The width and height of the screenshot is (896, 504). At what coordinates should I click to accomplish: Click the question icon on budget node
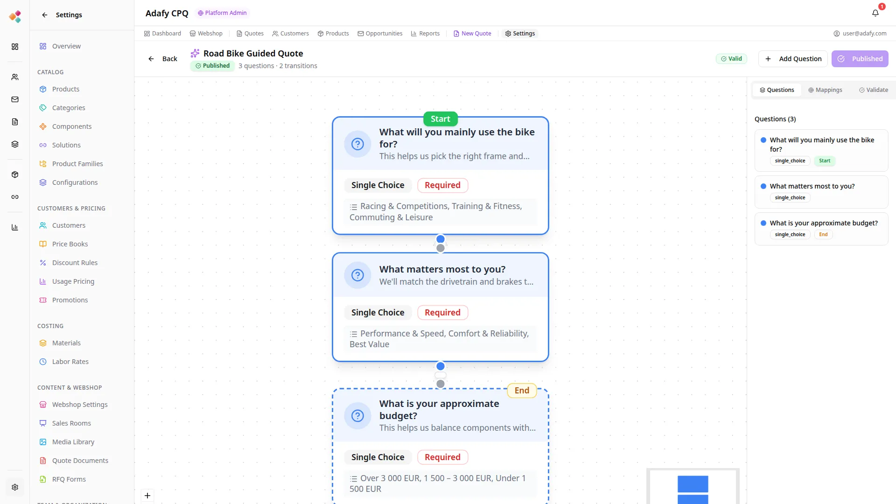coord(357,415)
